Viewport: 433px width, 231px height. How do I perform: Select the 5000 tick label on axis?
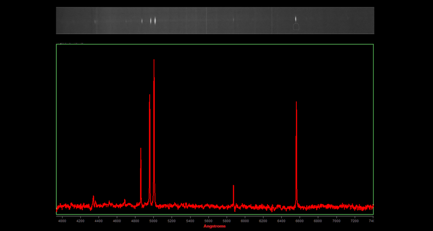(153, 220)
